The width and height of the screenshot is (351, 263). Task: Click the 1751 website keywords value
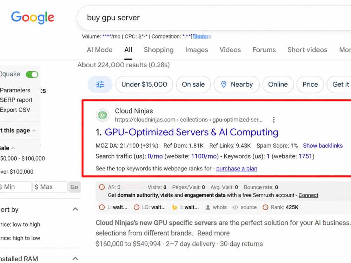[x=305, y=156]
